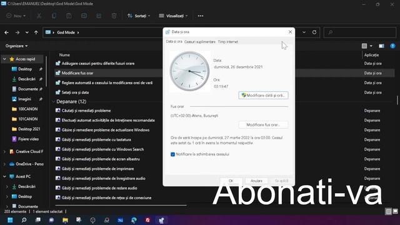
Task: Select Adăugare ceasuri pentru diferite fusuri orare
Action: click(x=98, y=63)
